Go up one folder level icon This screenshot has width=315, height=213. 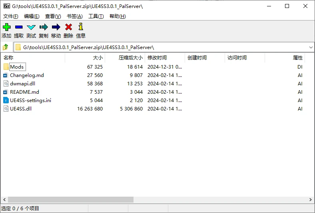point(6,47)
